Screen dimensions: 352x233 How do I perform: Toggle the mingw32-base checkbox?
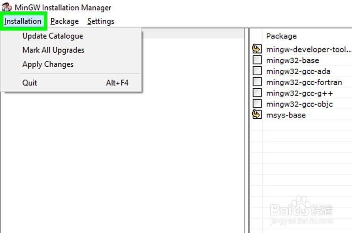(x=257, y=60)
